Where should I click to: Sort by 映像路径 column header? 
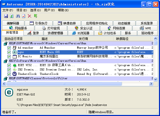[132, 39]
